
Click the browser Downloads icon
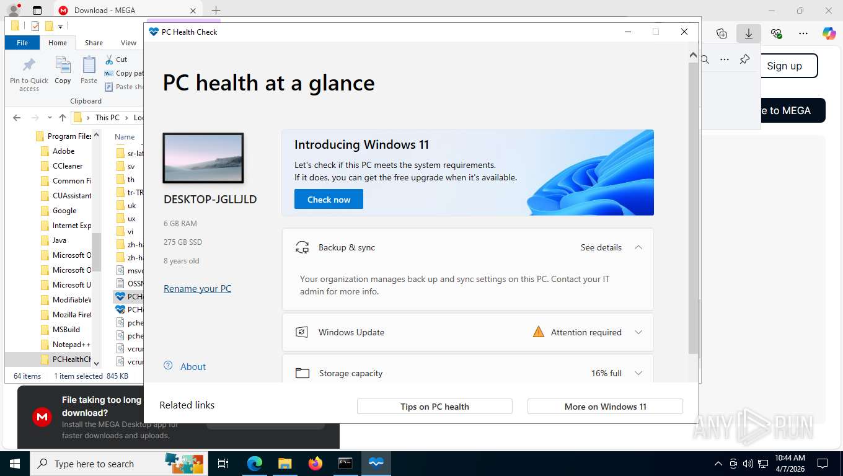748,33
